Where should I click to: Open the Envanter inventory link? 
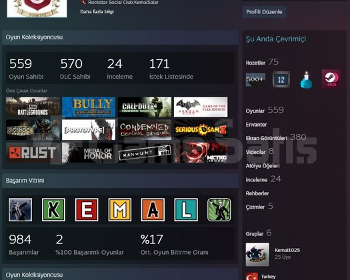click(x=256, y=125)
